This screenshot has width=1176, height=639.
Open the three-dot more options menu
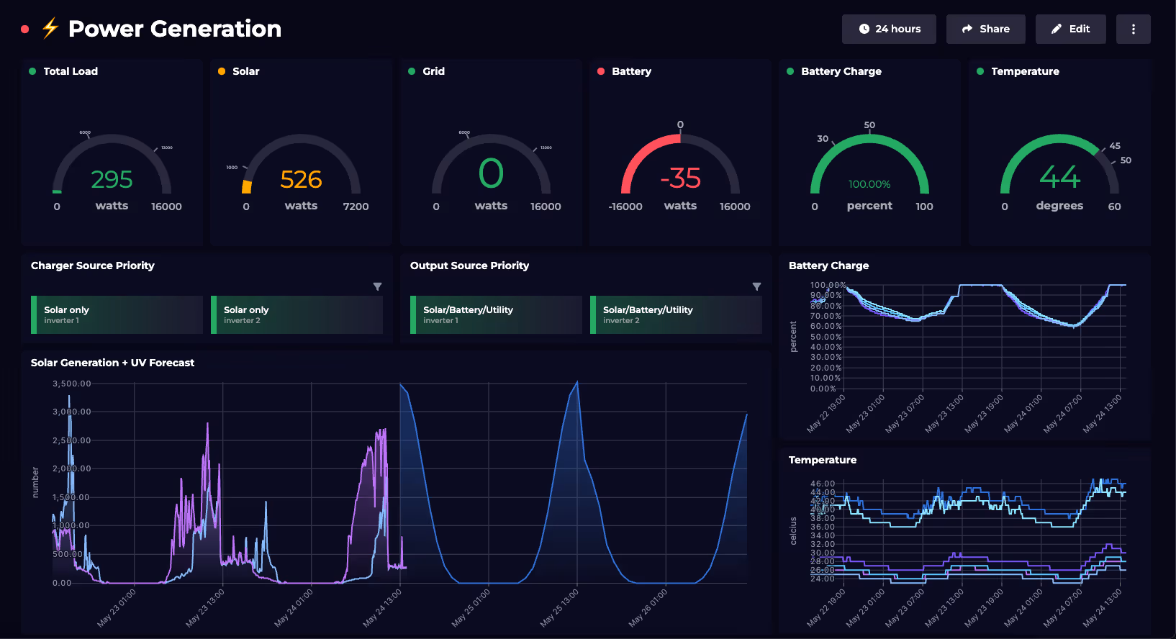click(x=1133, y=29)
